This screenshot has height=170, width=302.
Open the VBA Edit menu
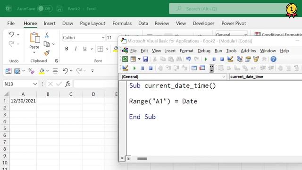click(x=144, y=51)
